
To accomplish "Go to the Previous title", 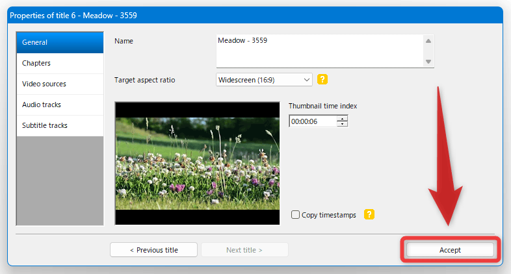I will (x=154, y=250).
